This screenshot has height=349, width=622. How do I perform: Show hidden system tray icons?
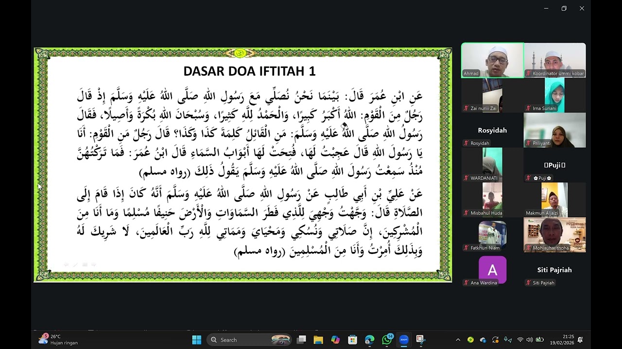point(458,340)
